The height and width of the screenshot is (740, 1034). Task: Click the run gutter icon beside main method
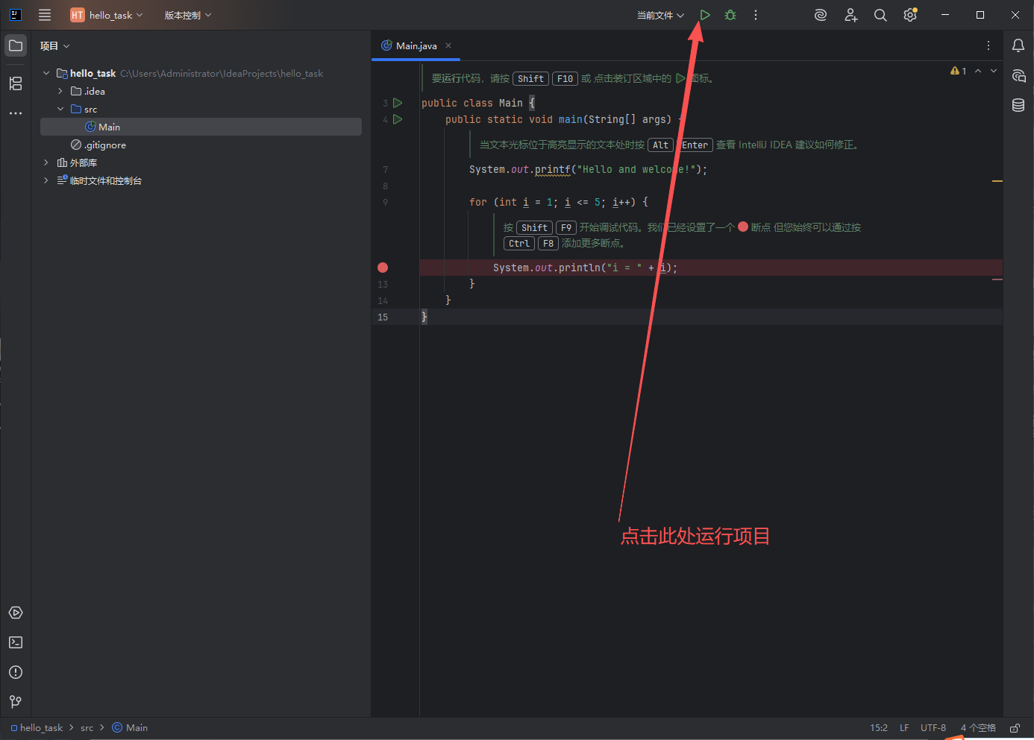click(x=398, y=119)
